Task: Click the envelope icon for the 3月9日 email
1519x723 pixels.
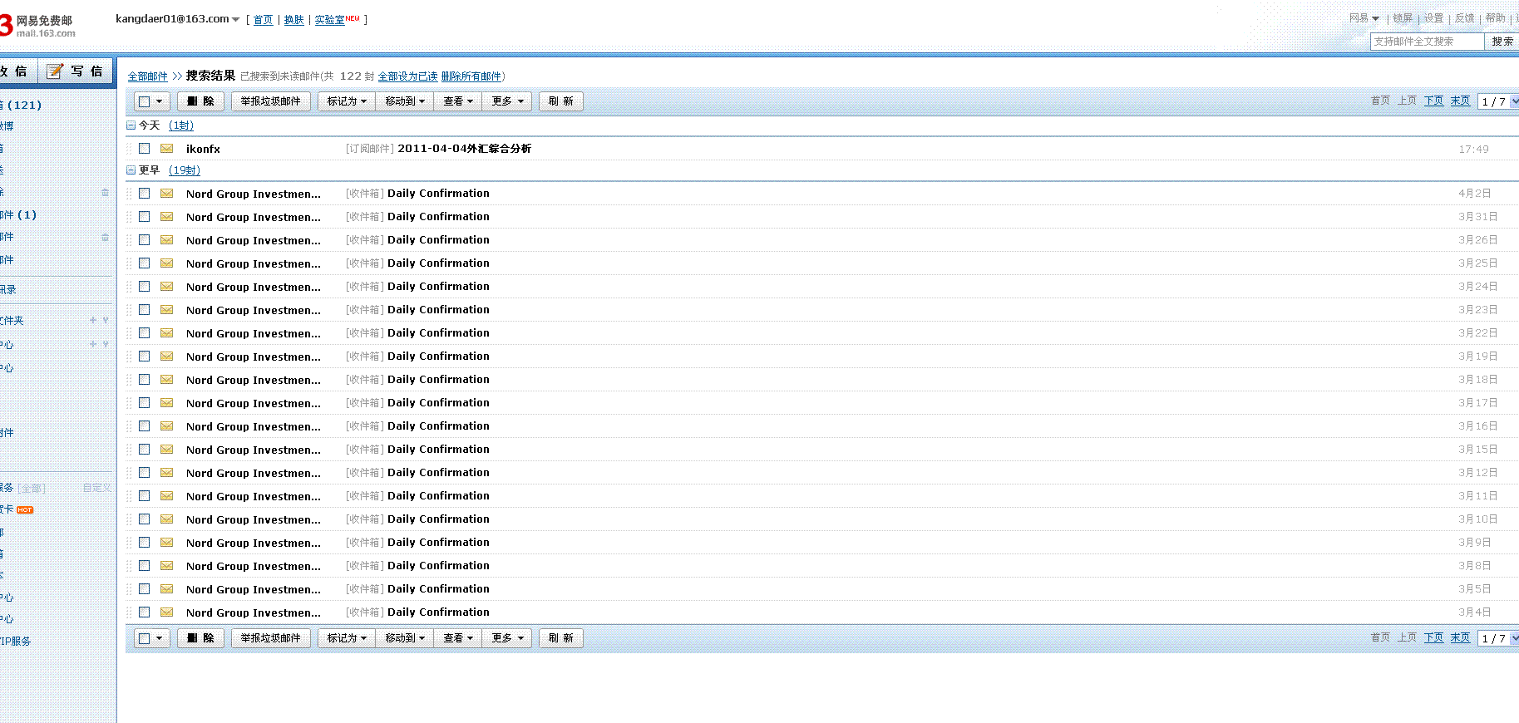Action: pos(167,543)
